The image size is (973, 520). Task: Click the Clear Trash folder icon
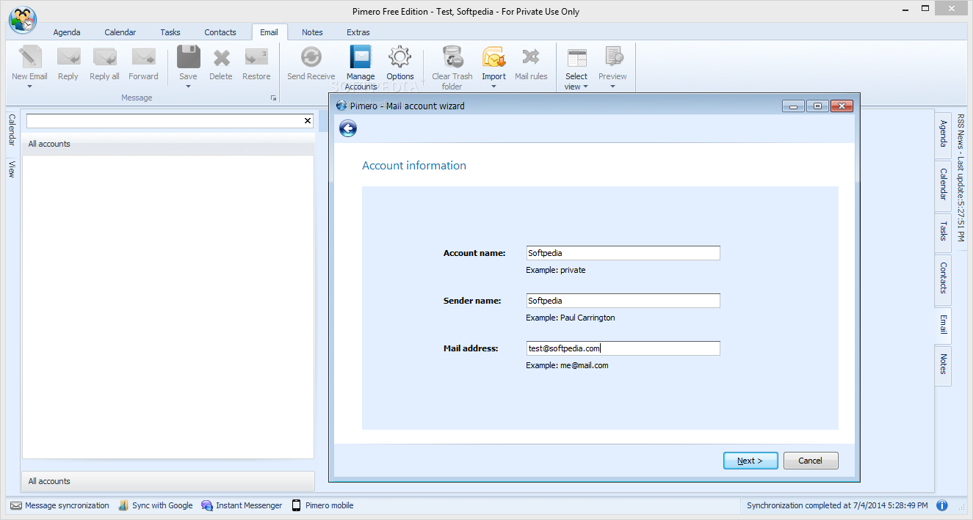(x=452, y=57)
